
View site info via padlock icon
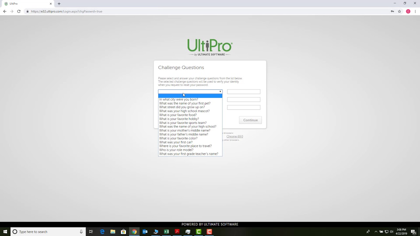pyautogui.click(x=28, y=11)
